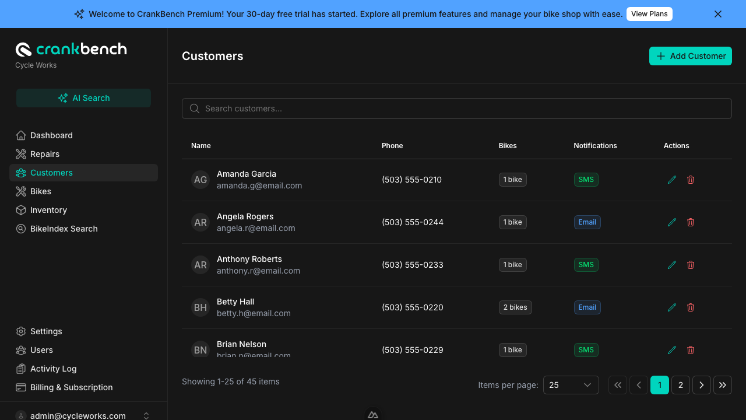
Task: Open the BikeIndex Search icon
Action: (x=21, y=229)
